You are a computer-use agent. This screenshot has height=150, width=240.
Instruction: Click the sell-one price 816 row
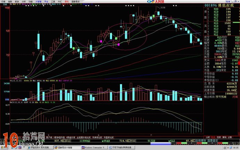click(219, 21)
